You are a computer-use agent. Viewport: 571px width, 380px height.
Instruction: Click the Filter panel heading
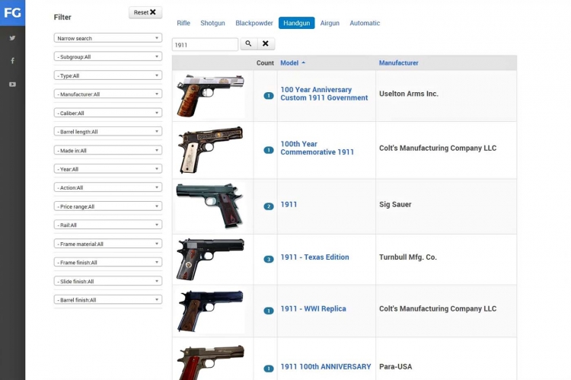pos(62,17)
